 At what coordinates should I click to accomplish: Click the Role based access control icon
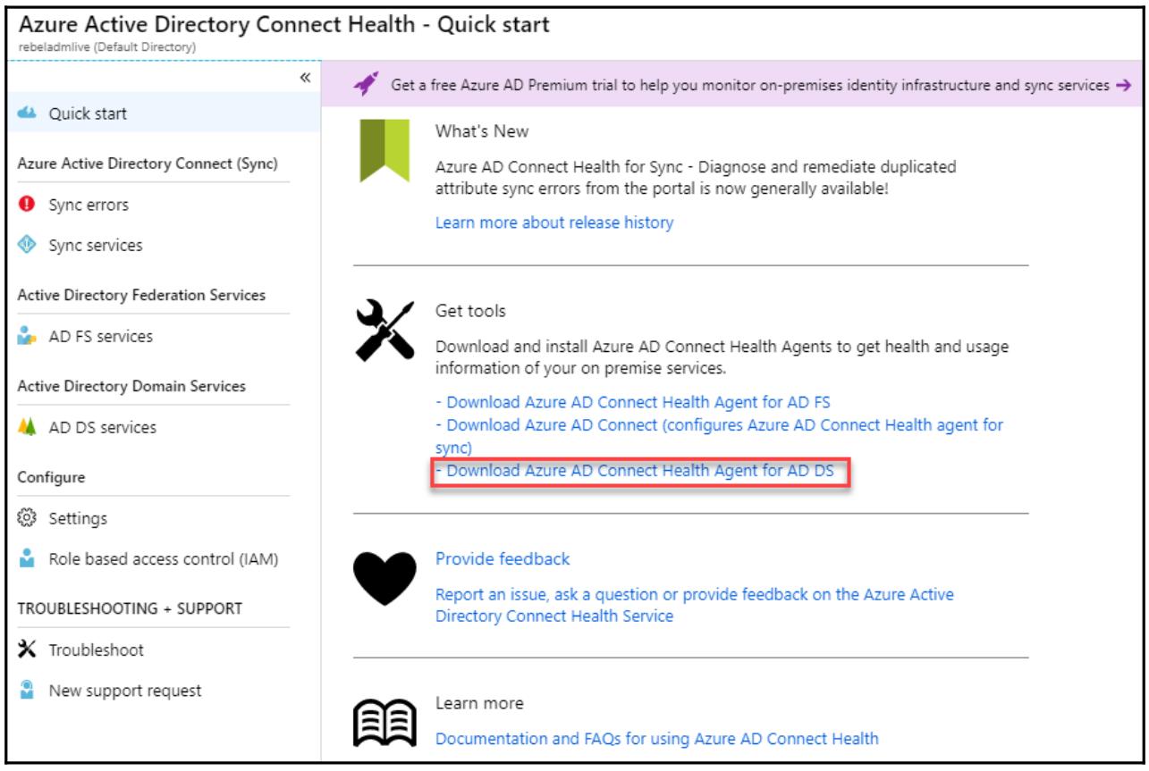[28, 560]
